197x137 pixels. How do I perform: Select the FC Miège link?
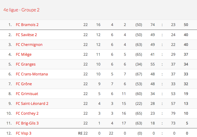tap(24, 54)
